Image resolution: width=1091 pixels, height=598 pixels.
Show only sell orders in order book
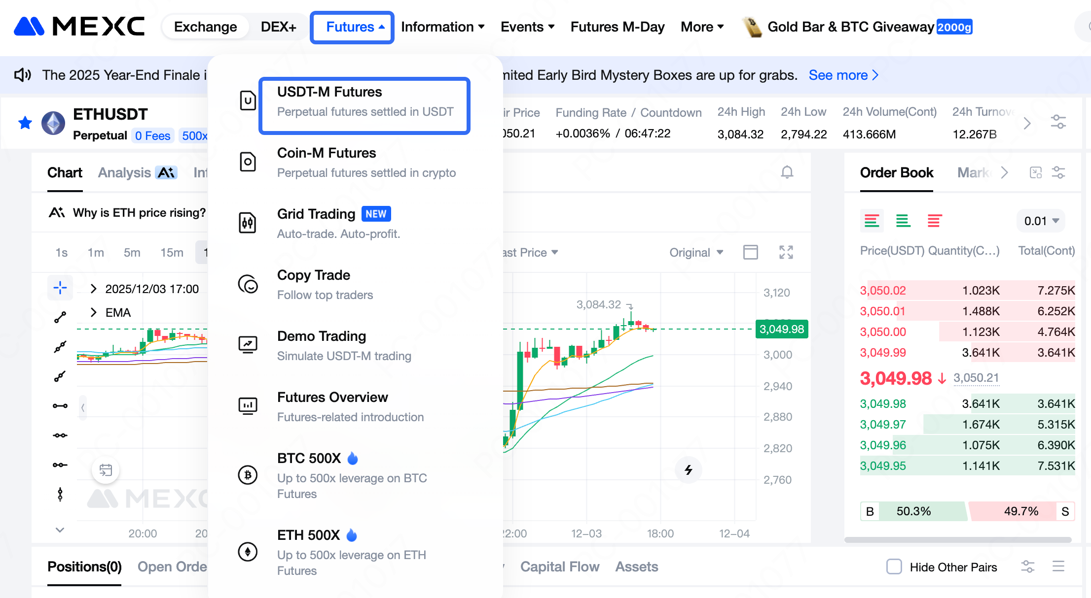tap(934, 221)
